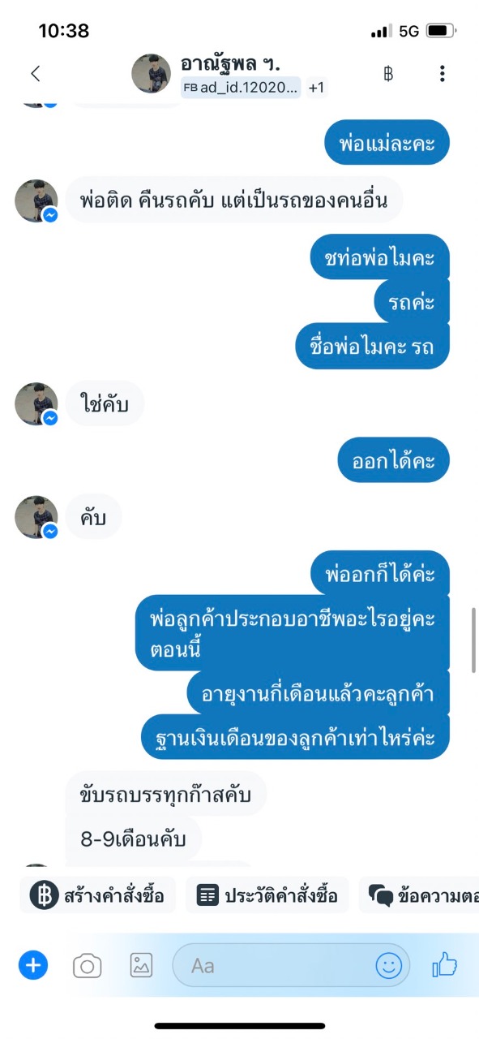
Task: Expand the +1 additional labels badge
Action: click(x=316, y=88)
